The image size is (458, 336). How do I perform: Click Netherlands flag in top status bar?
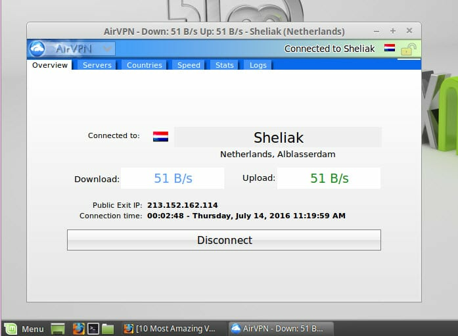click(390, 47)
